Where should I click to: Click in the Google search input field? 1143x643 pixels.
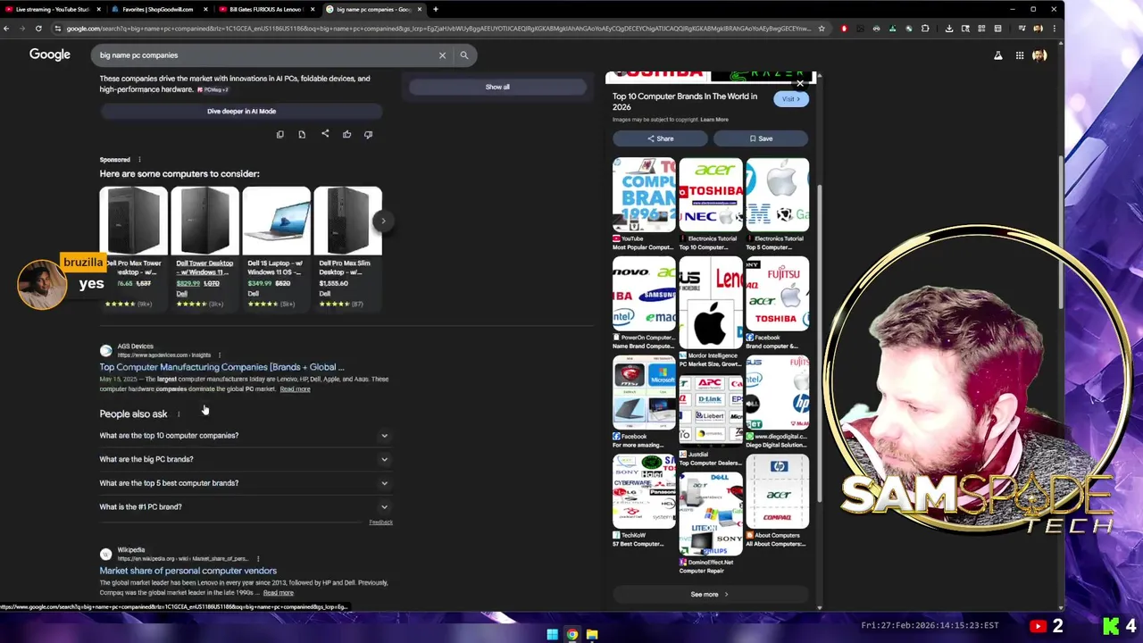point(263,55)
